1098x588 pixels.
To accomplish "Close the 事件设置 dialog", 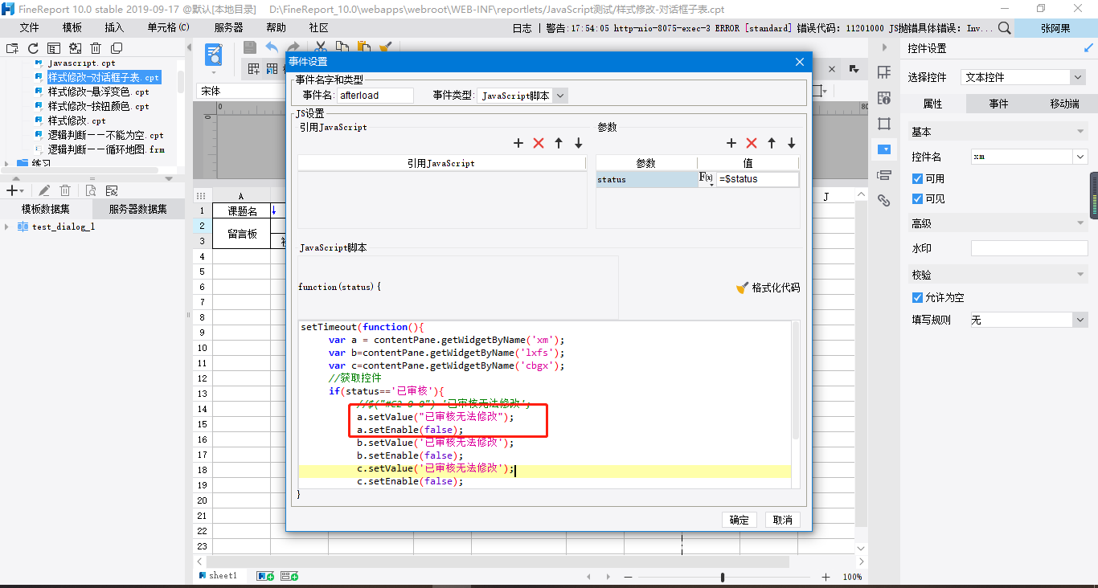I will click(800, 62).
